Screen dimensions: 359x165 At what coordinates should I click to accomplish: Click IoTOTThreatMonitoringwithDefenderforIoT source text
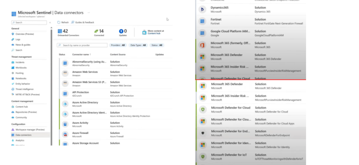point(279,159)
